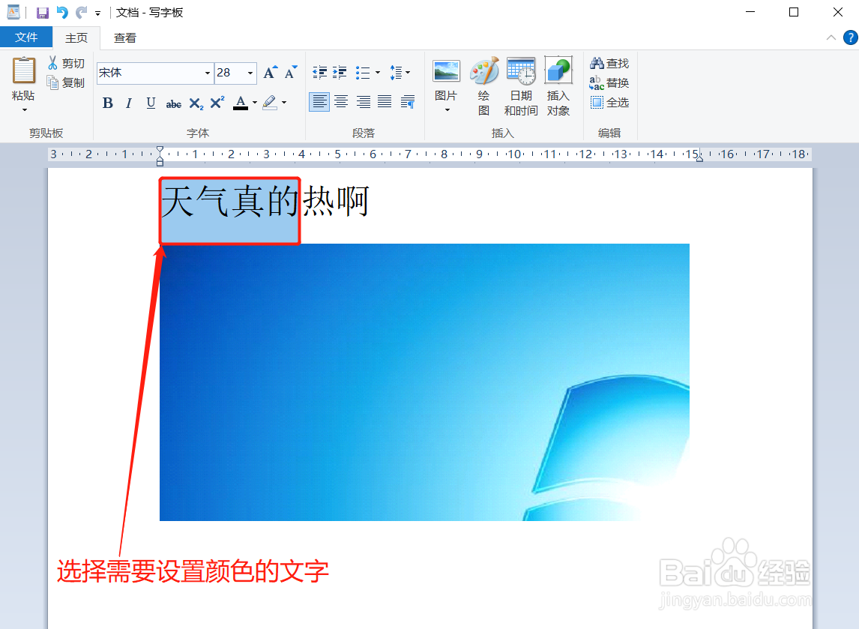859x629 pixels.
Task: Toggle bold formatting on selected text
Action: (x=107, y=103)
